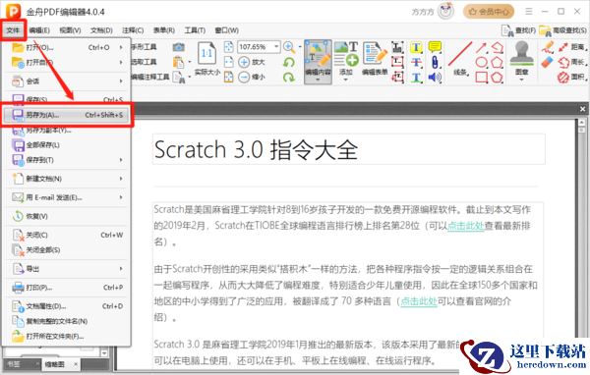
Task: Open the 视图(V) menu
Action: pos(70,30)
